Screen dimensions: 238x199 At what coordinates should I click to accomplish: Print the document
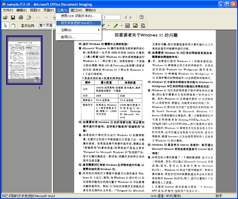click(x=20, y=17)
